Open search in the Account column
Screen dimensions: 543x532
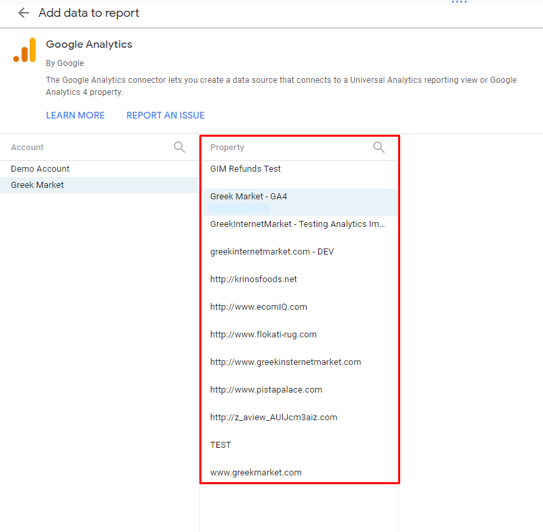point(179,147)
